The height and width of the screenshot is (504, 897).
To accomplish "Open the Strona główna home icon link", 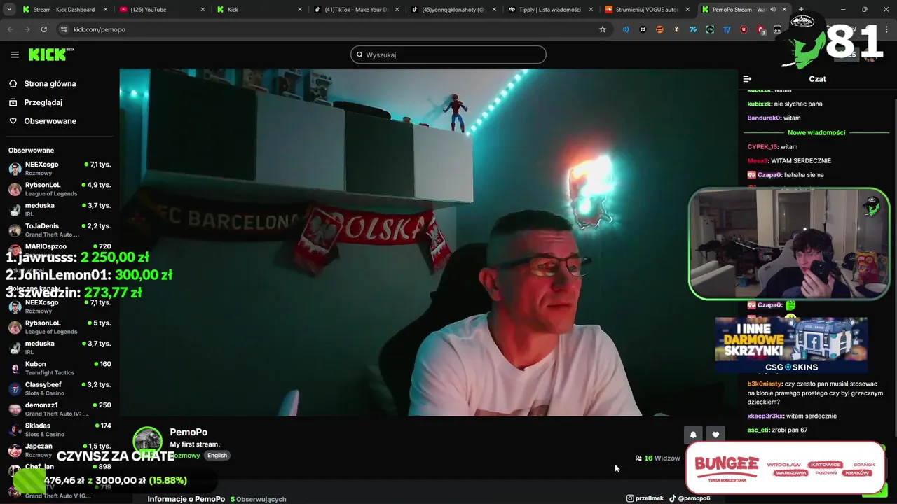I will (x=13, y=83).
